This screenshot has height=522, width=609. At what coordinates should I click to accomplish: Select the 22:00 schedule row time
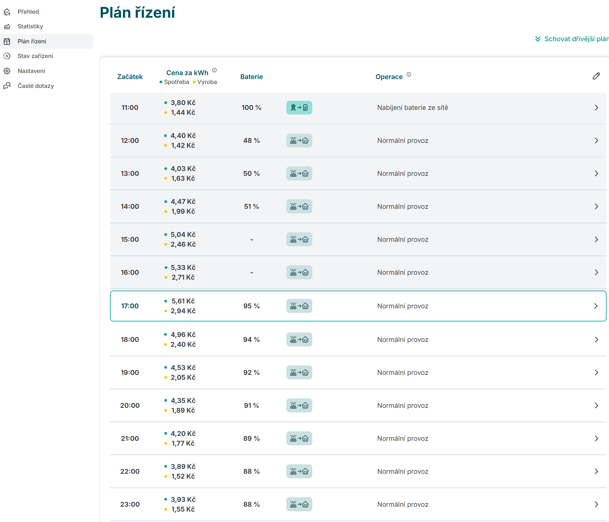130,471
